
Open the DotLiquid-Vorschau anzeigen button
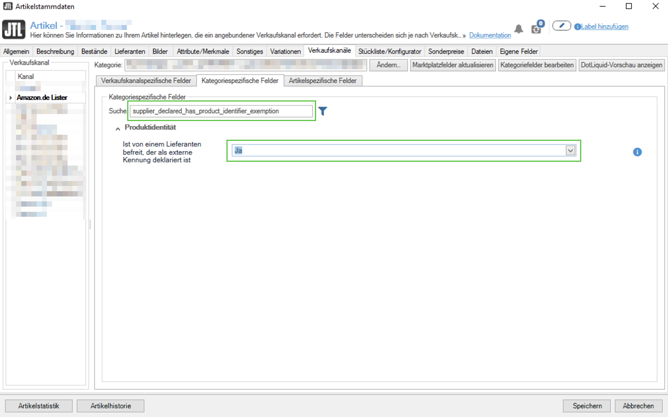click(x=621, y=65)
